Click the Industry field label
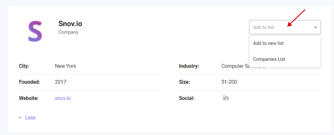The image size is (334, 135). click(x=189, y=66)
